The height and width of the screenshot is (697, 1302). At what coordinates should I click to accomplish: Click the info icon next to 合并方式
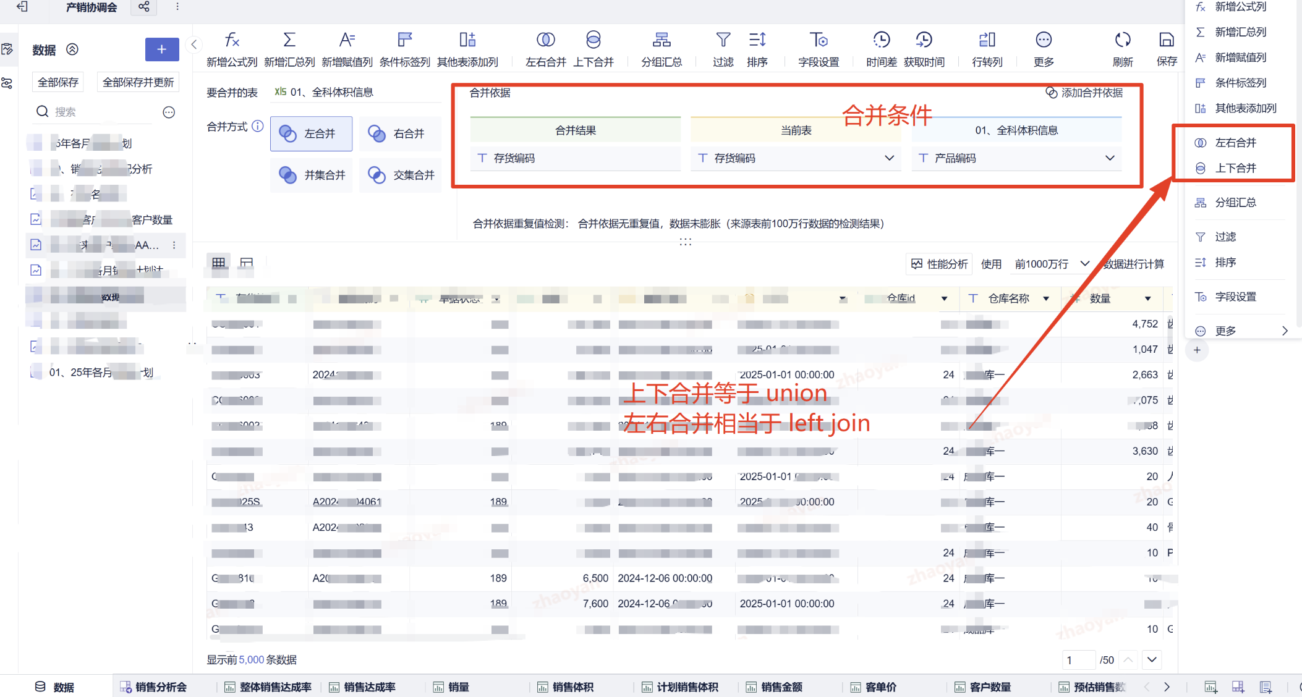pos(258,126)
